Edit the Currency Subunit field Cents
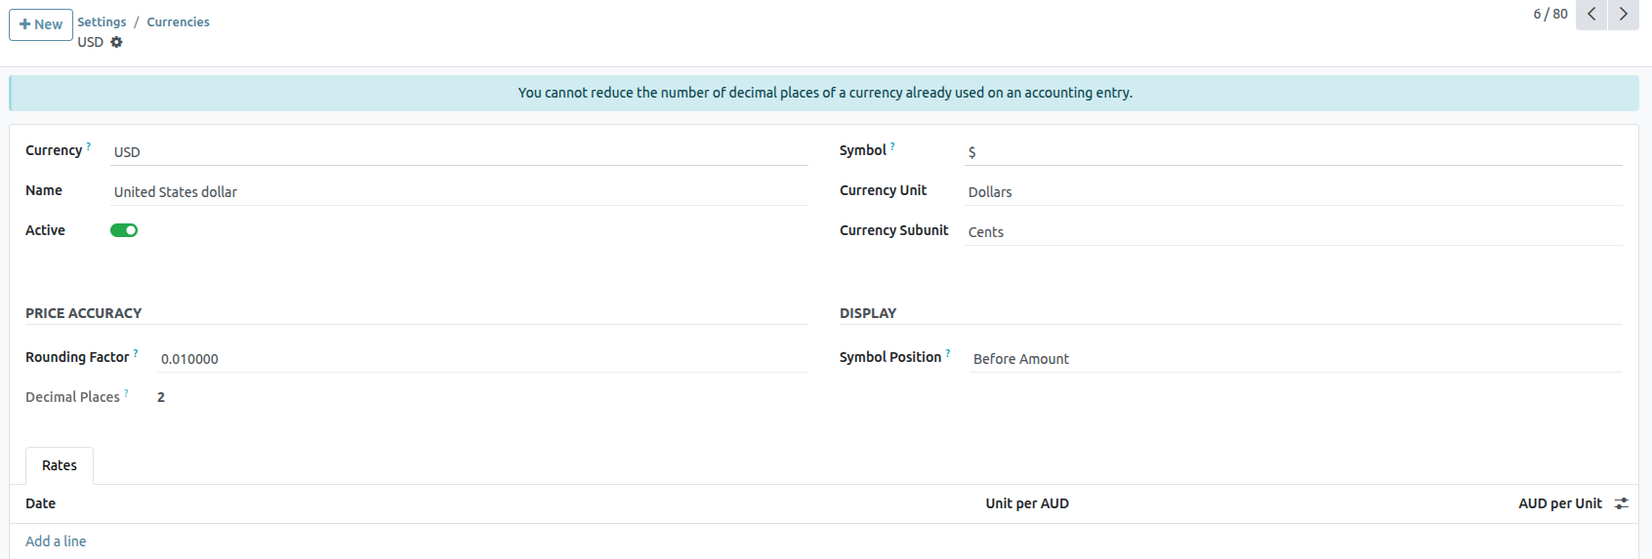The height and width of the screenshot is (559, 1652). [1293, 232]
